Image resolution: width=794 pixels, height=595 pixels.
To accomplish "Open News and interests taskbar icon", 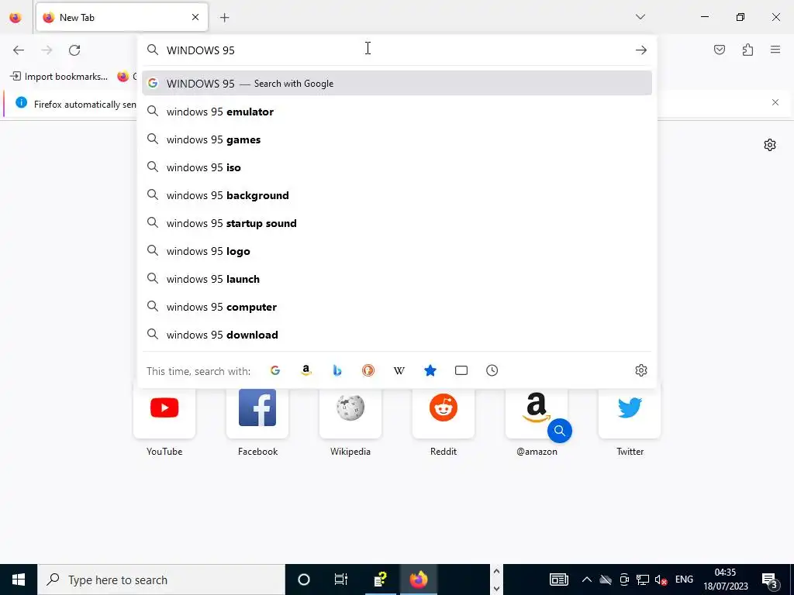I will click(x=559, y=580).
